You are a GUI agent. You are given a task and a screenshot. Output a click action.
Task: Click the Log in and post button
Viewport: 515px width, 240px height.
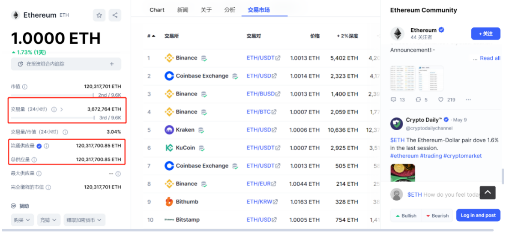(478, 215)
